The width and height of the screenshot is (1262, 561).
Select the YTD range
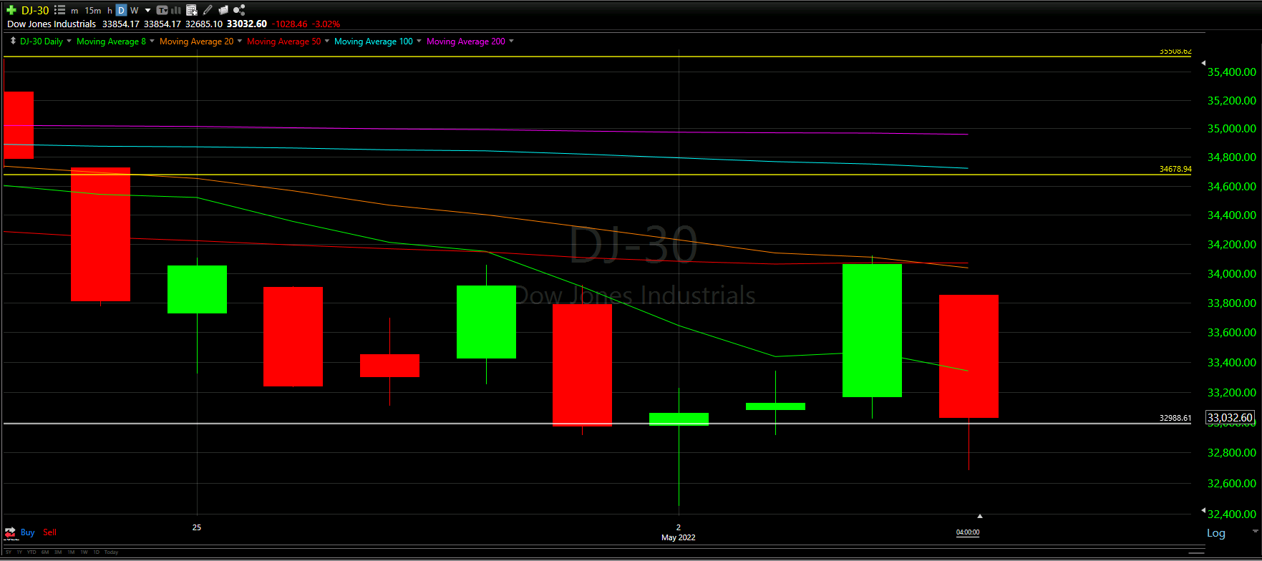point(31,552)
